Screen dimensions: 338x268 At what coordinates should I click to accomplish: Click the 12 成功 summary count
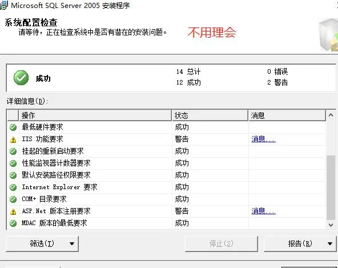point(188,82)
